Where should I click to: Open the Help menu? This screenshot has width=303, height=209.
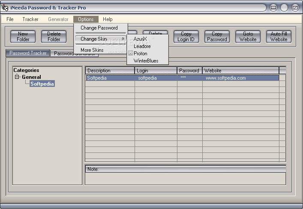(x=108, y=19)
